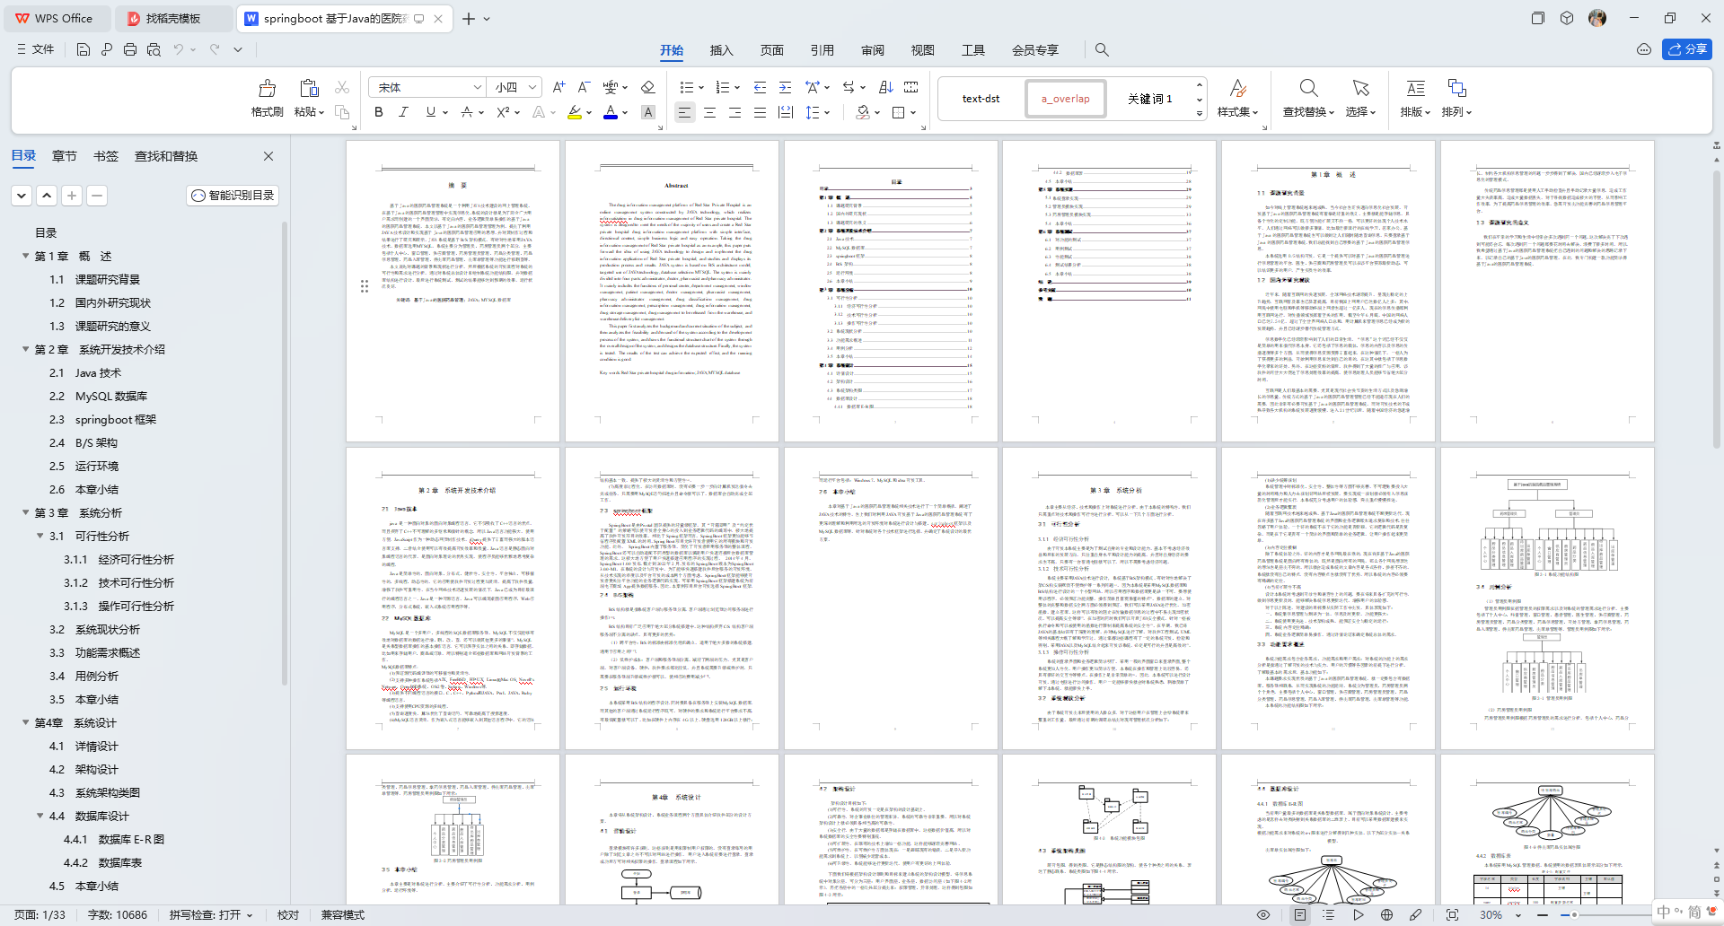Click the 分享 share button
1724x926 pixels.
point(1687,49)
